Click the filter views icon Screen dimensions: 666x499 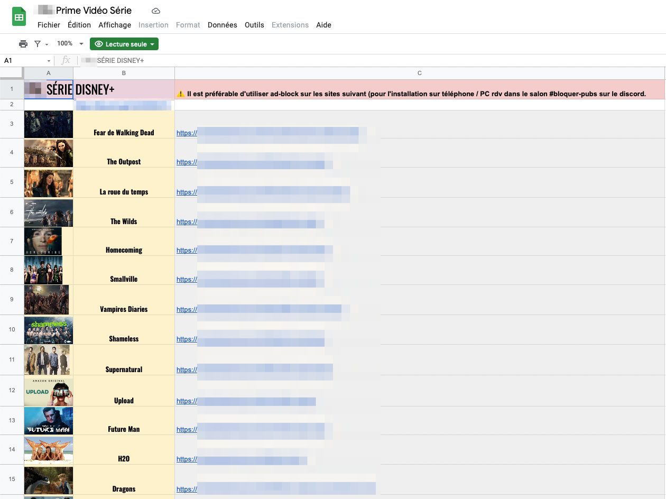38,44
